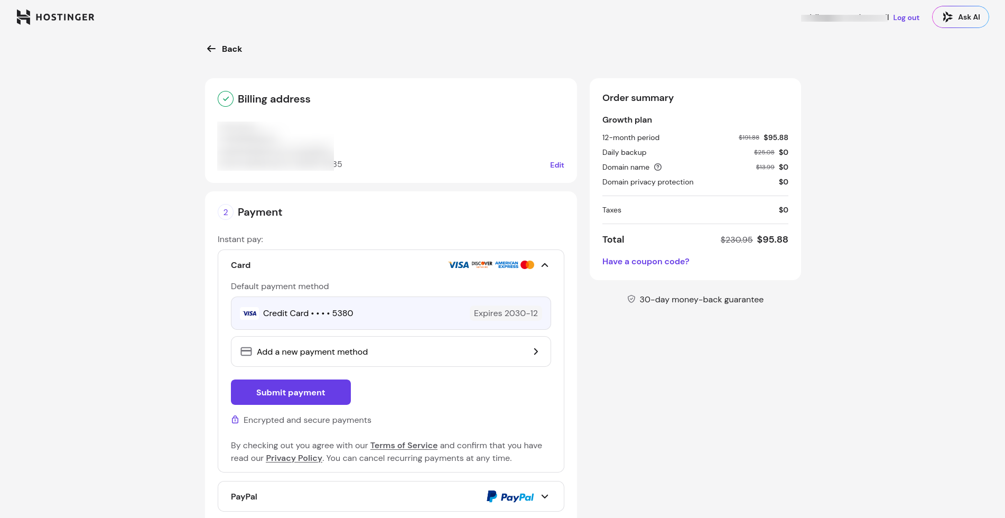Click the Visa logo in Card header

(459, 265)
